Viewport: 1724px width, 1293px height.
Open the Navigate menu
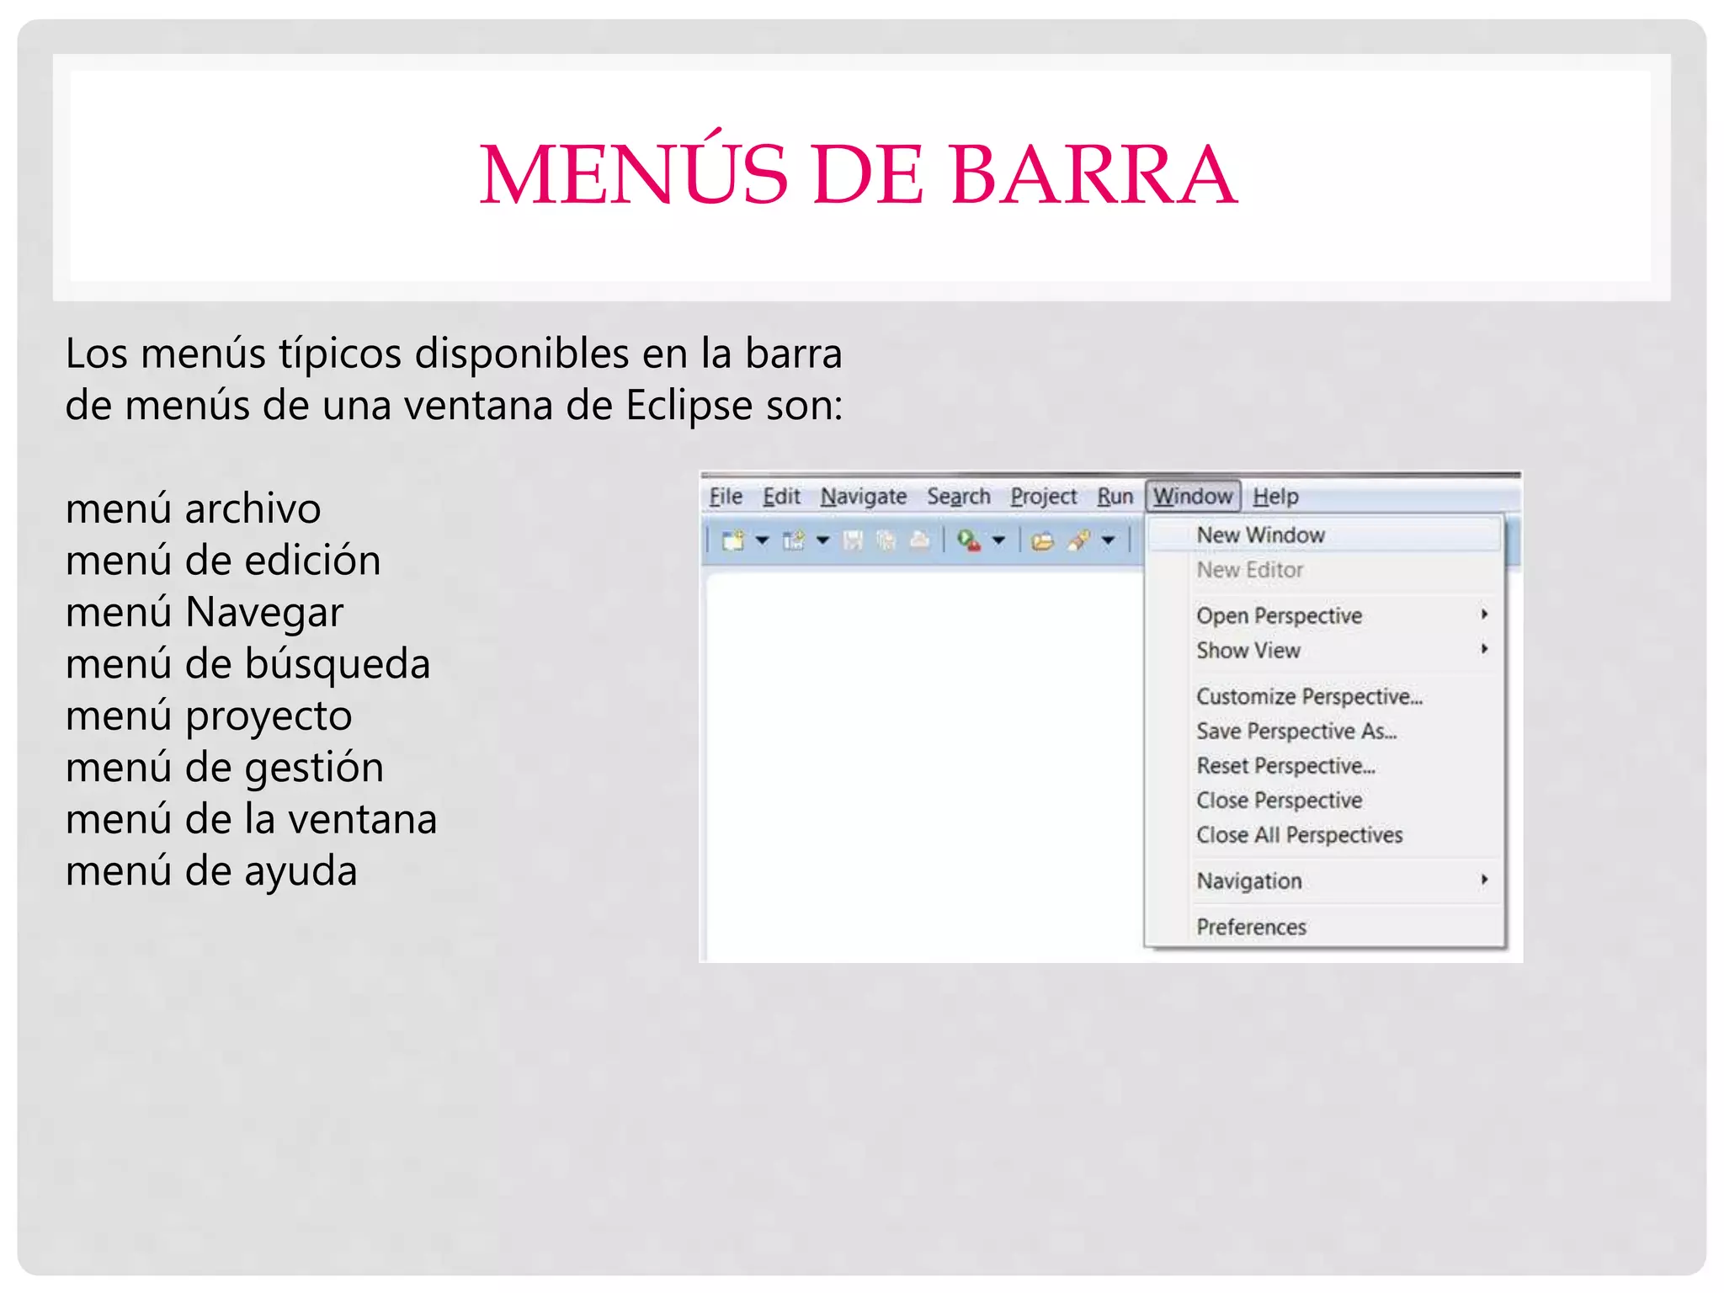864,497
